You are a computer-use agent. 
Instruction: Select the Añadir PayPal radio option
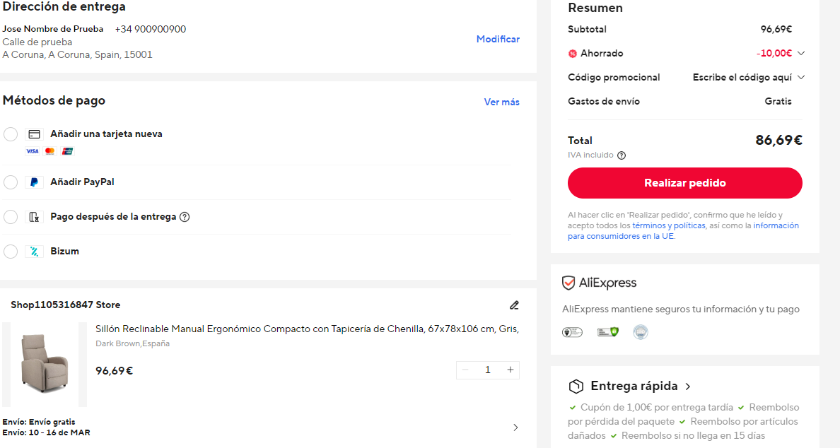click(x=11, y=182)
